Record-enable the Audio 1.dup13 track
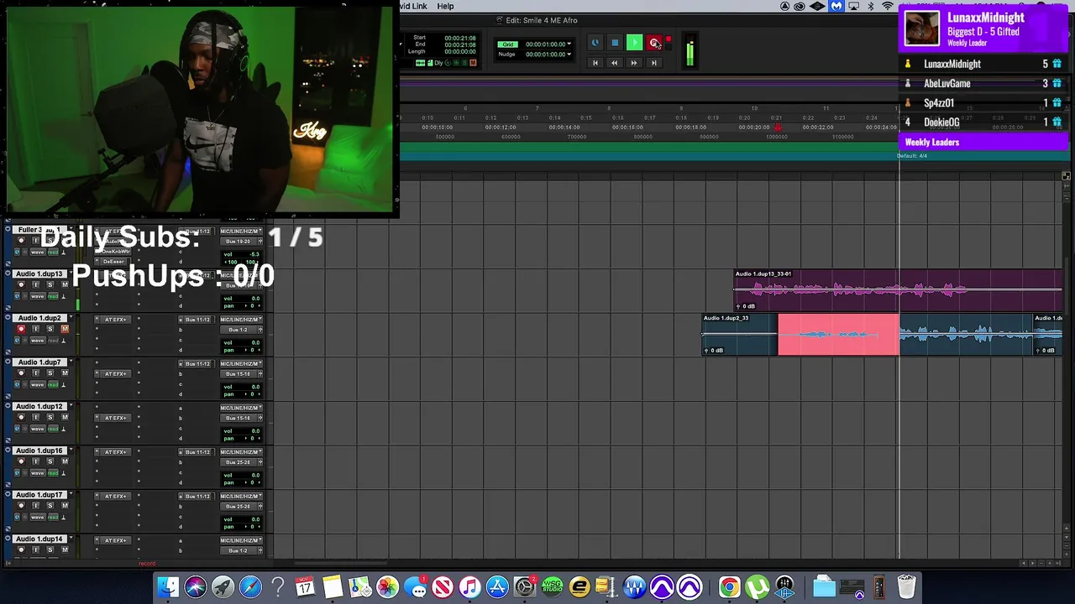 tap(21, 284)
